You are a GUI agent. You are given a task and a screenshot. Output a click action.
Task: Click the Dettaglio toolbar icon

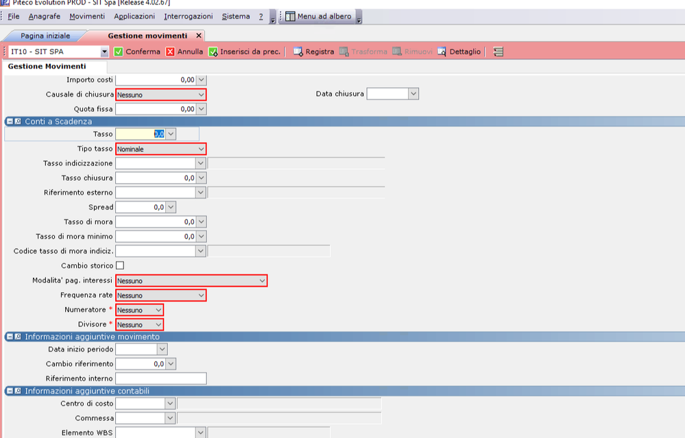442,51
